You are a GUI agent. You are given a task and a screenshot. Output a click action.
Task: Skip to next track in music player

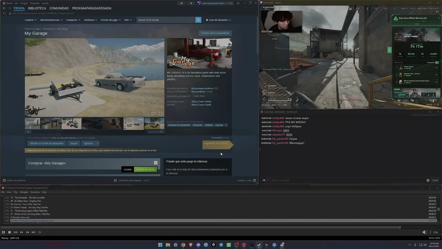(33, 232)
